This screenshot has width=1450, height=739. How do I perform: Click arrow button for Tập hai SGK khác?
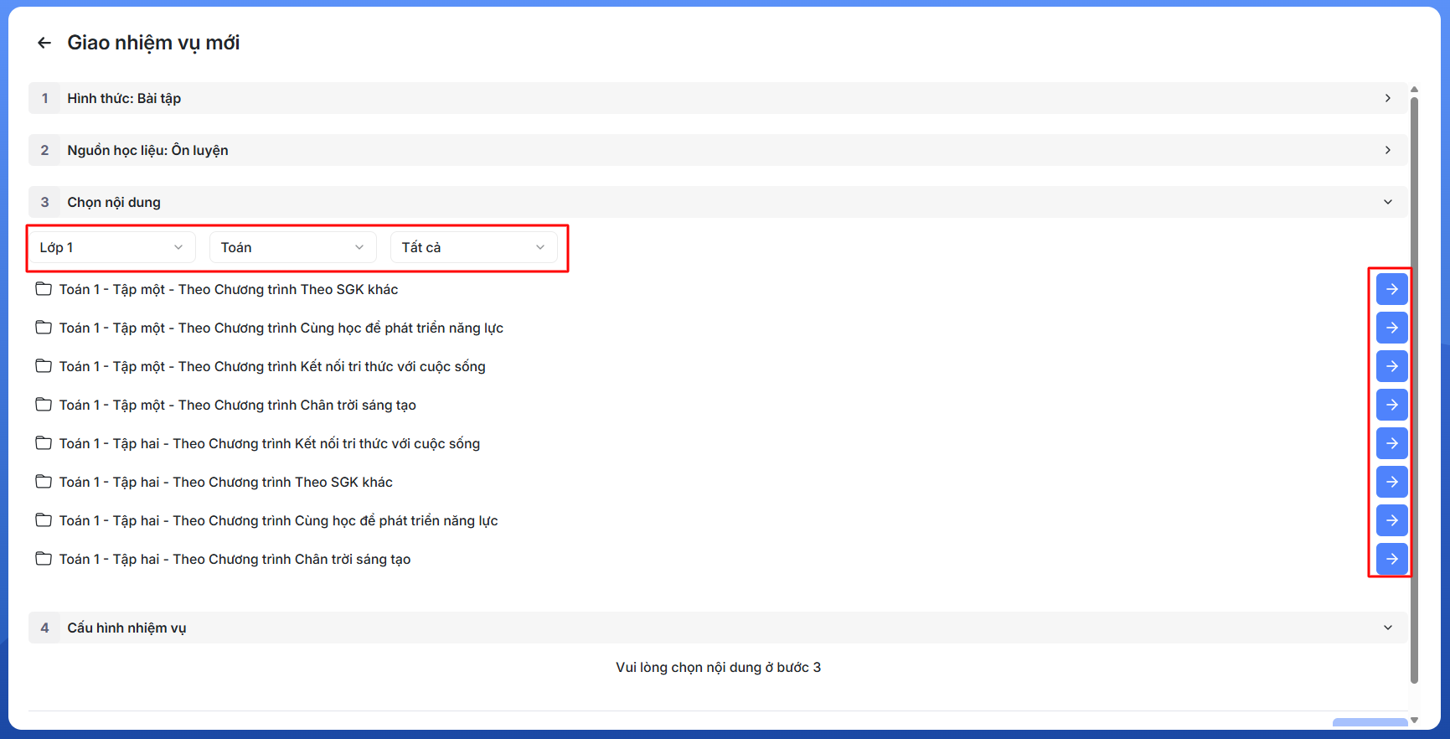(1391, 482)
